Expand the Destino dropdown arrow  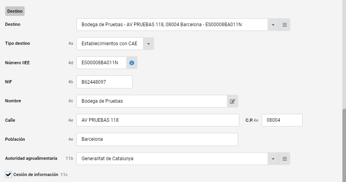pyautogui.click(x=273, y=25)
